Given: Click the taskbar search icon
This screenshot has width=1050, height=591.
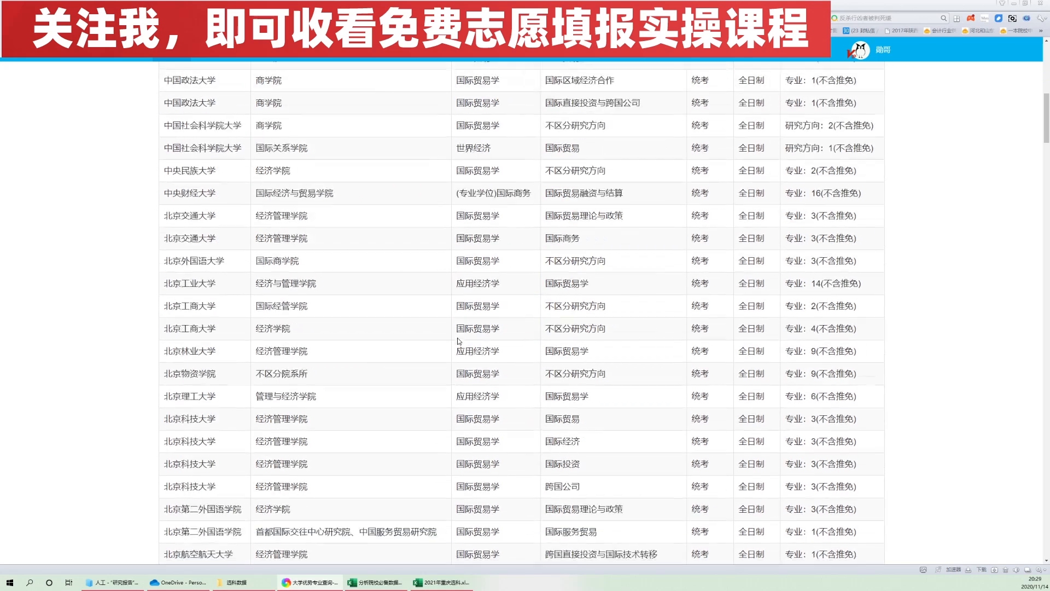Looking at the screenshot, I should pos(30,583).
